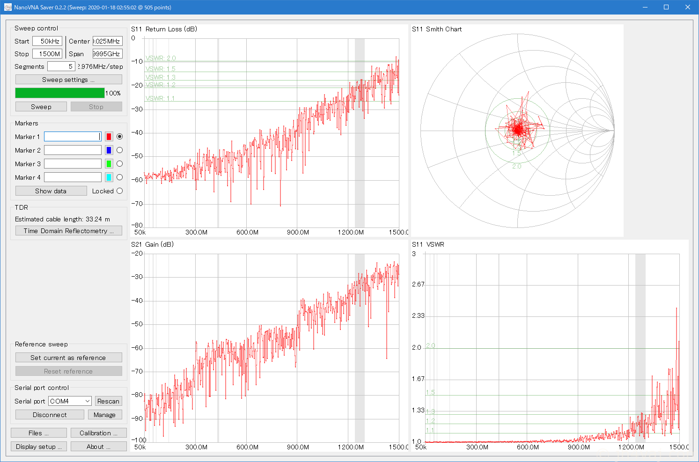The height and width of the screenshot is (462, 699).
Task: Click the Reference sweep group label
Action: coord(41,344)
